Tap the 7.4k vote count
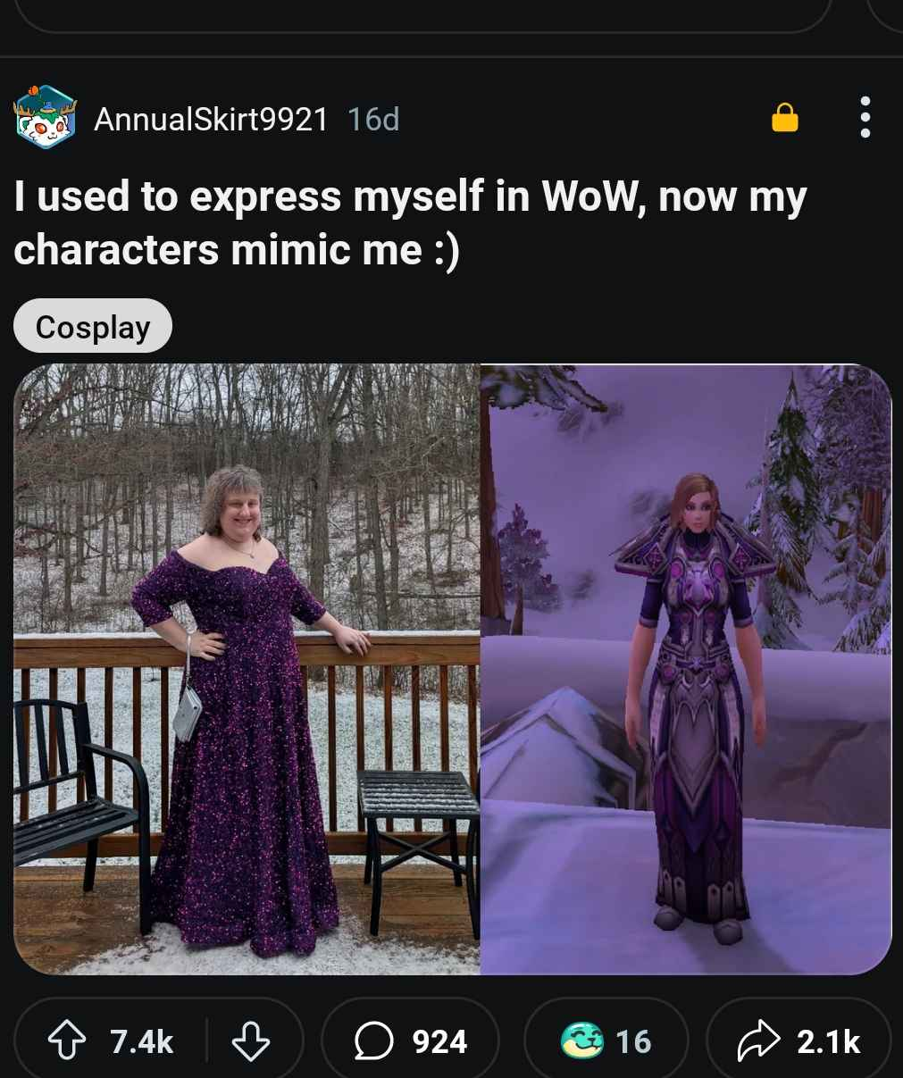This screenshot has height=1078, width=903. 142,1041
